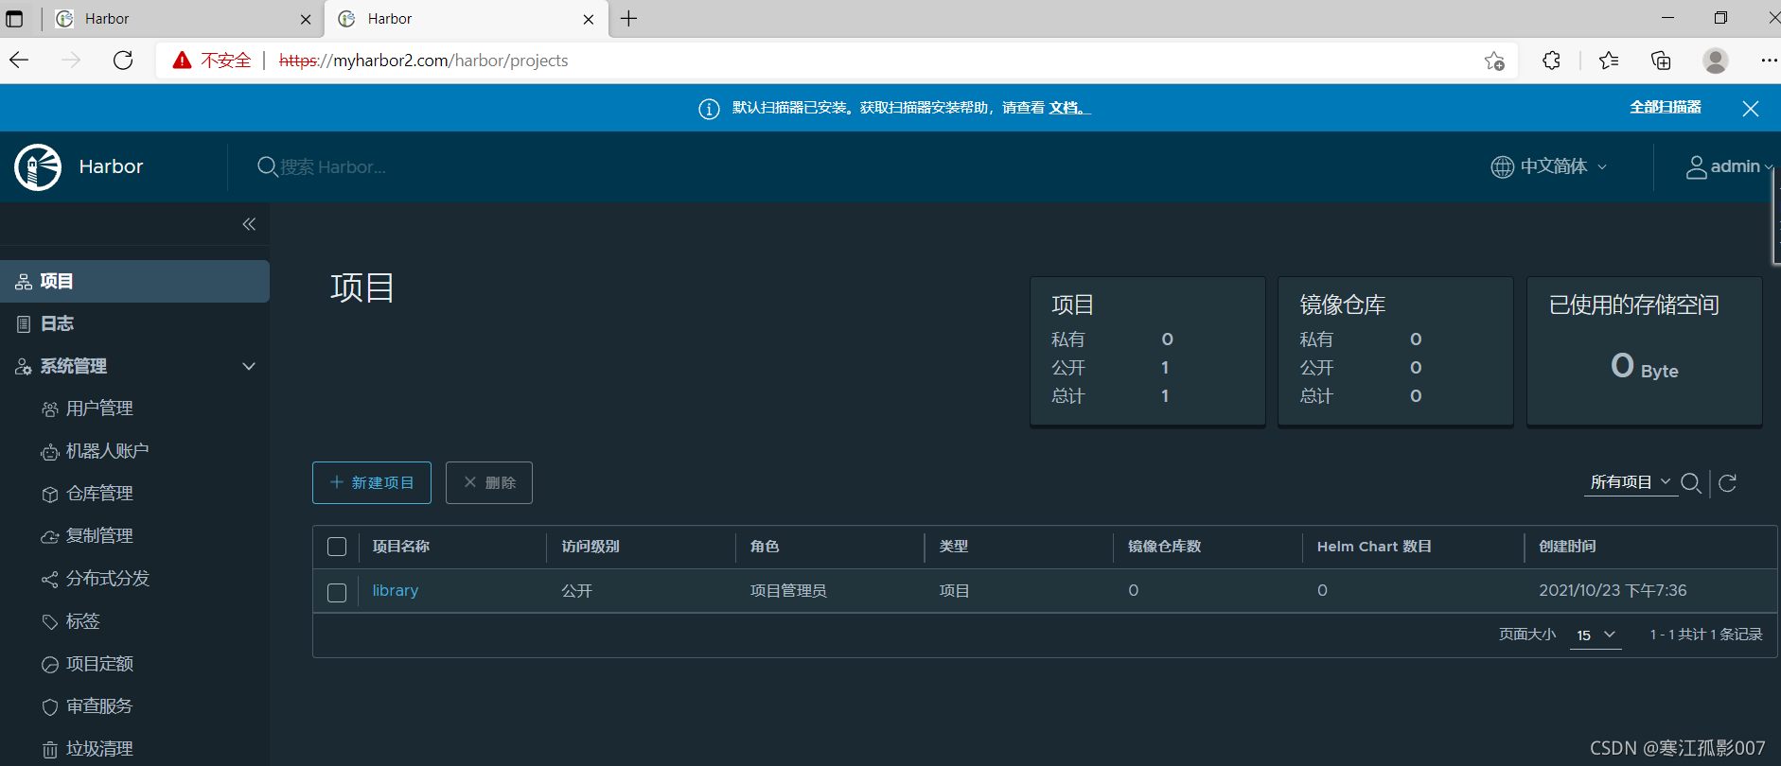Close the first Harbor tab
The width and height of the screenshot is (1781, 766).
[x=306, y=19]
